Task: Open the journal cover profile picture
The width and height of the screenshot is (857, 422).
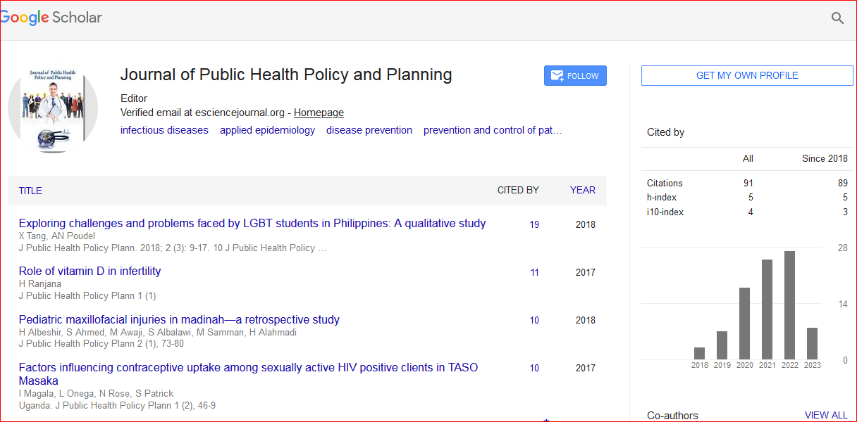Action: pos(54,108)
